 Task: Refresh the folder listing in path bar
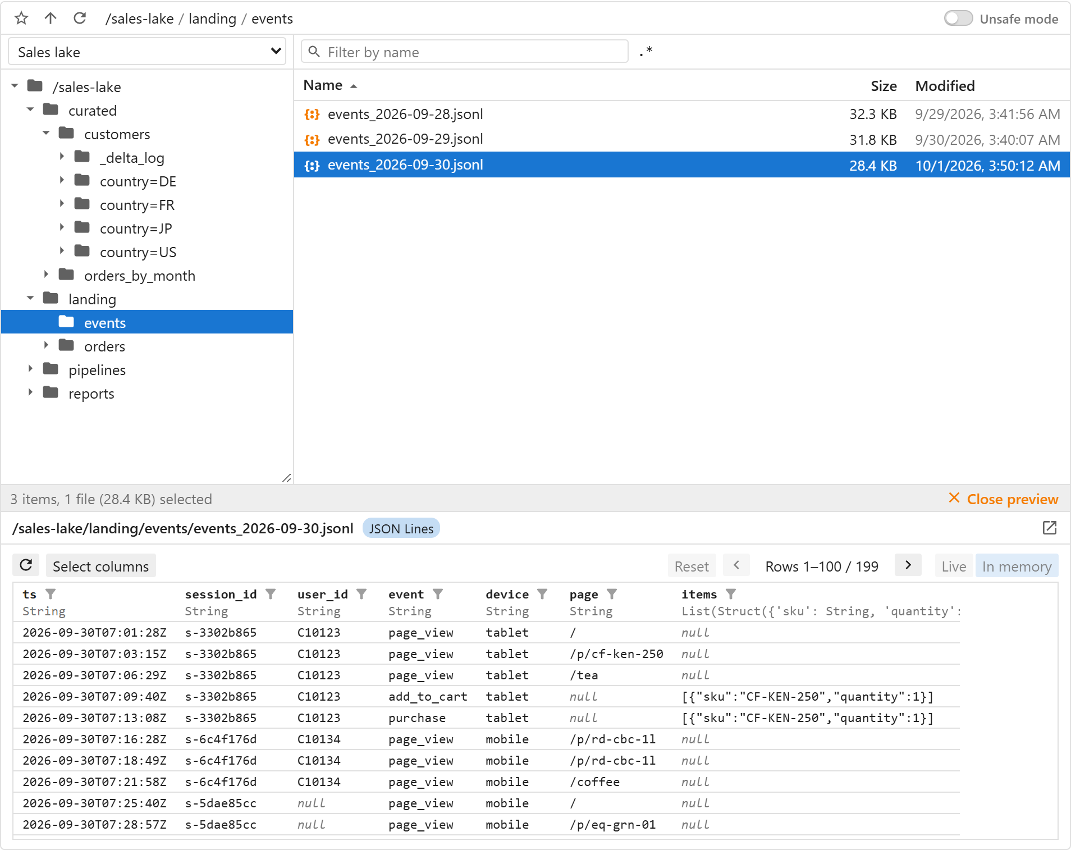coord(80,19)
